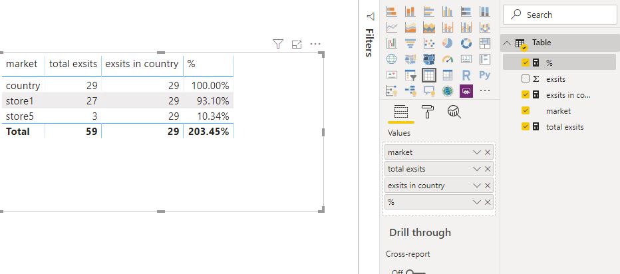Select the Funnel chart visual
Screen dimensions: 620x274
410,43
